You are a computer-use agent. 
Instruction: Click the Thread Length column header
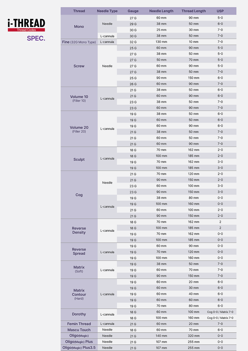[x=194, y=11]
